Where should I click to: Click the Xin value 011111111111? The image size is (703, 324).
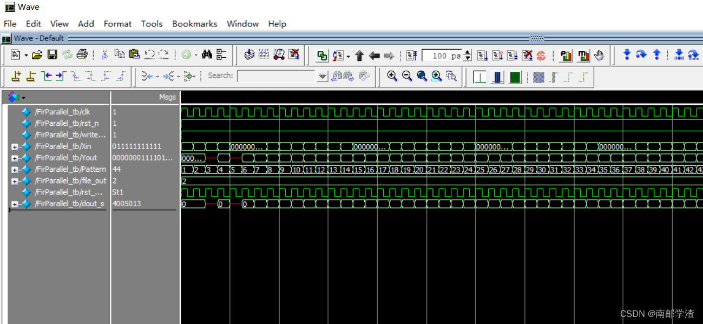[136, 146]
